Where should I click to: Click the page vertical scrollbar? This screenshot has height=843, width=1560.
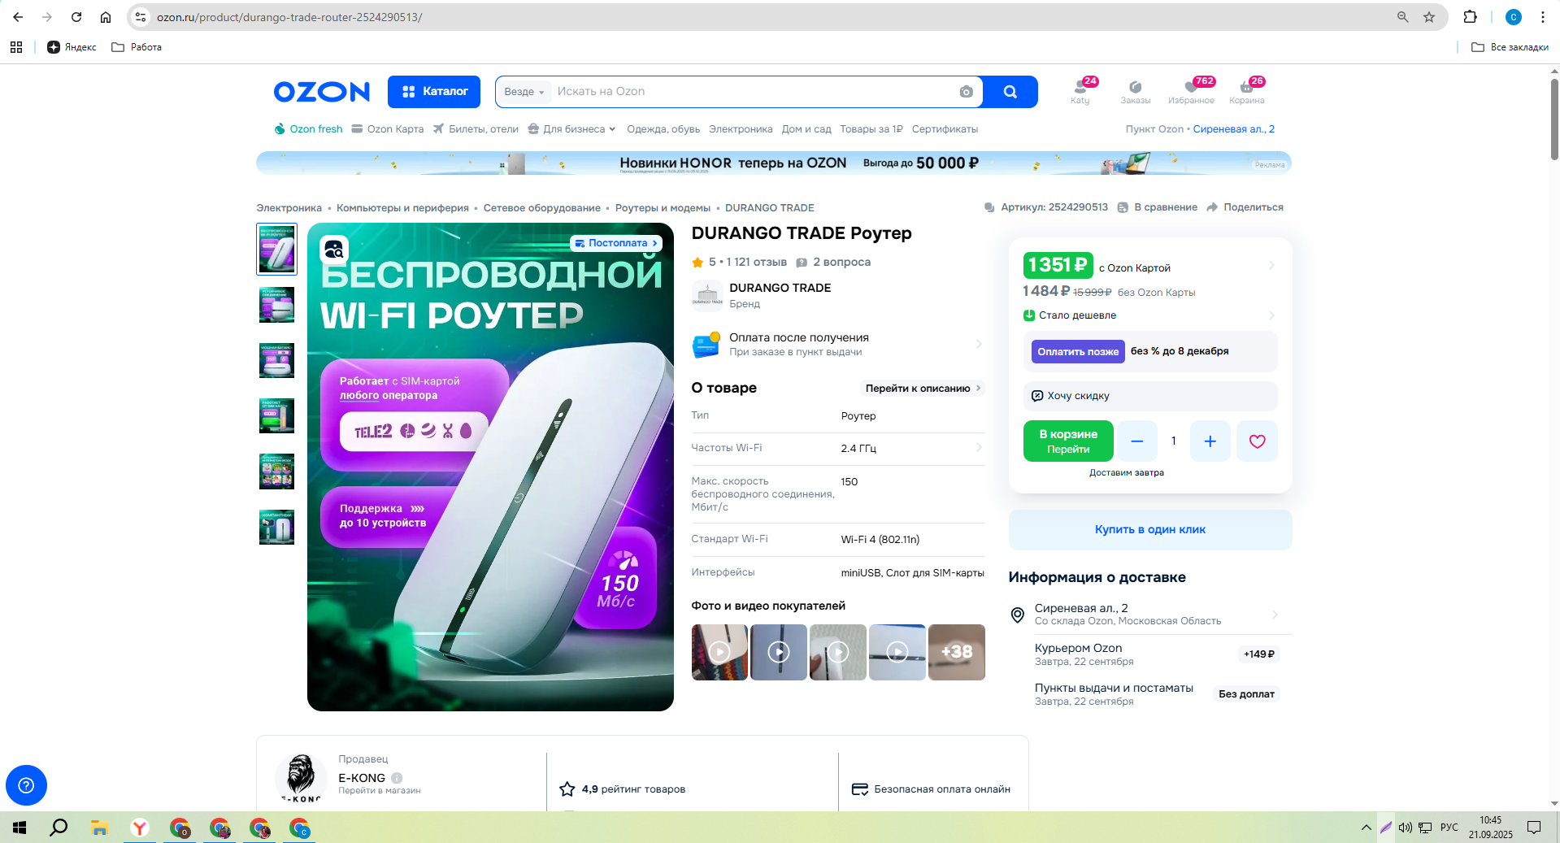click(1553, 437)
